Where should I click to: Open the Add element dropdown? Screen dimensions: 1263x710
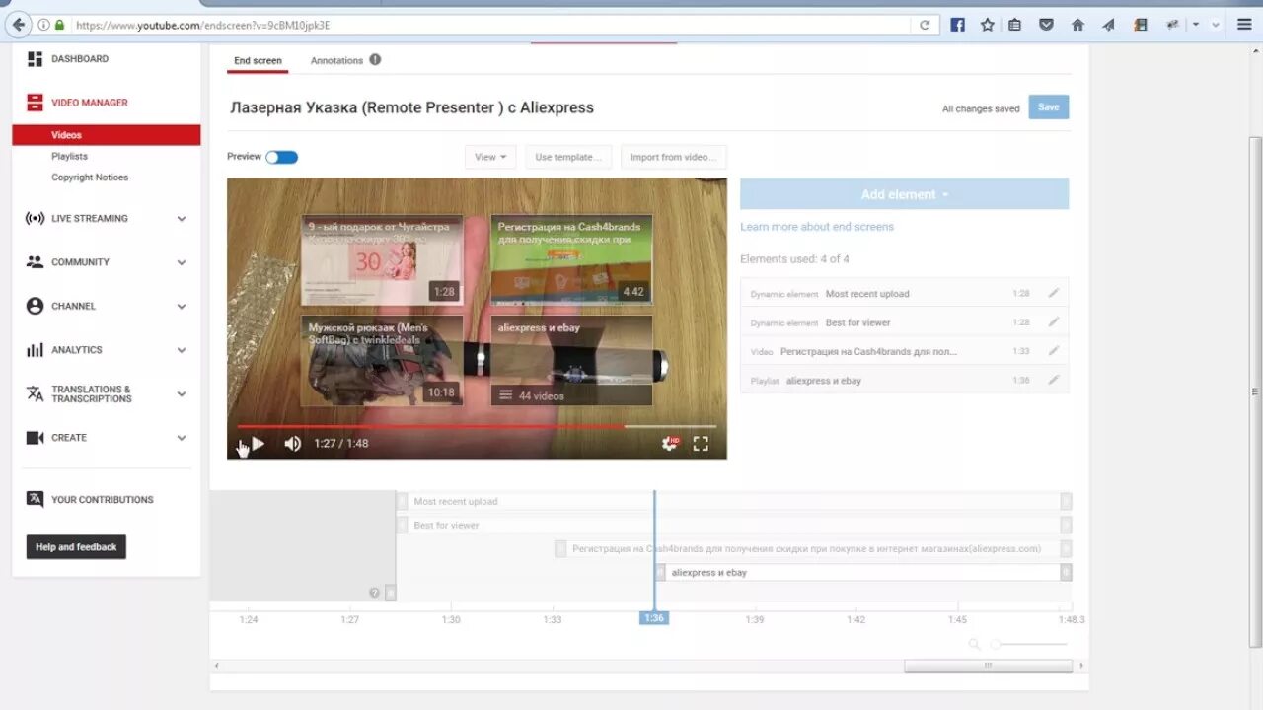[x=904, y=194]
